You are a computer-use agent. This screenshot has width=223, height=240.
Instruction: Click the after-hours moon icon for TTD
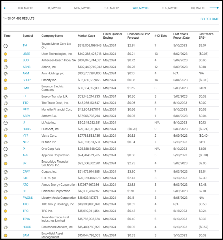point(6,103)
